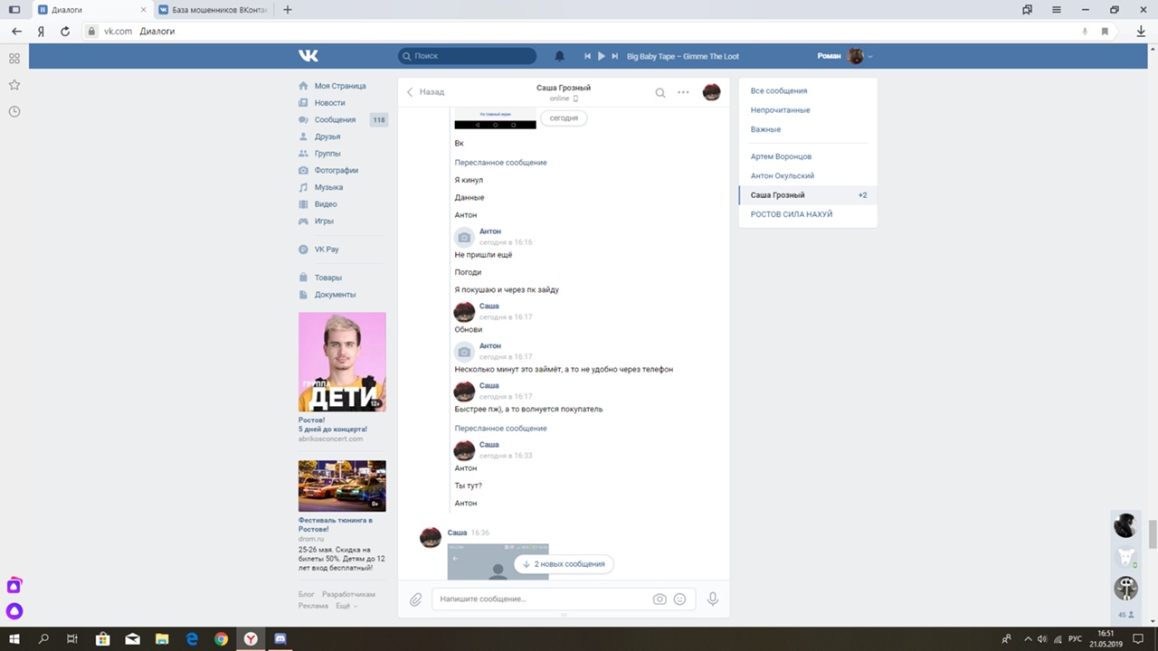Go back with the Назад link

coord(425,92)
